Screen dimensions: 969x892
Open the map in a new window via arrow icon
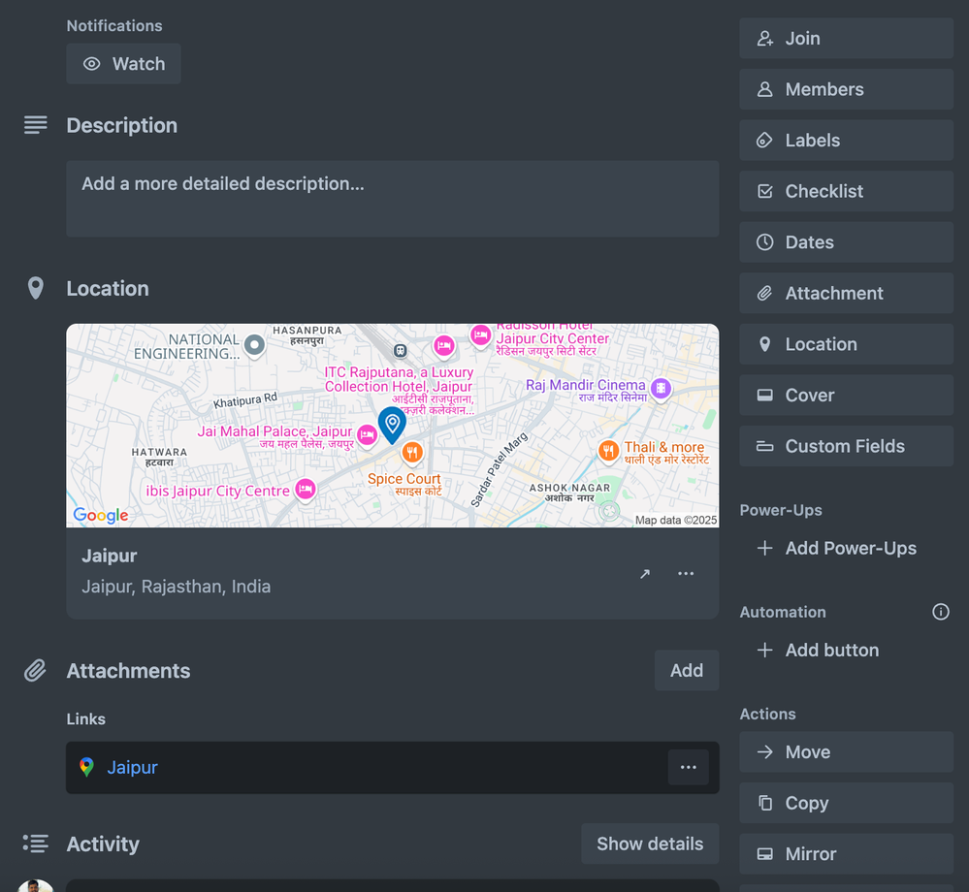click(x=644, y=573)
